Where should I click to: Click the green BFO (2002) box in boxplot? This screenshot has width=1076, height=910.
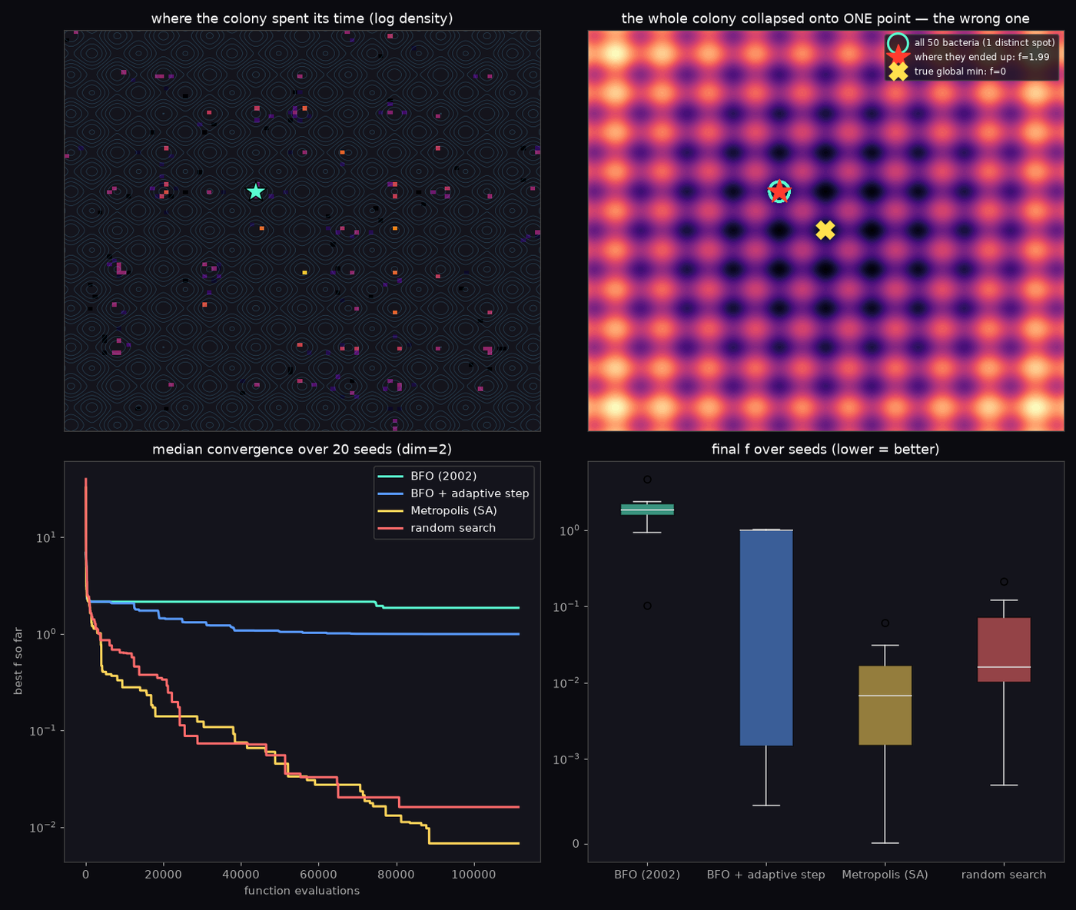647,510
